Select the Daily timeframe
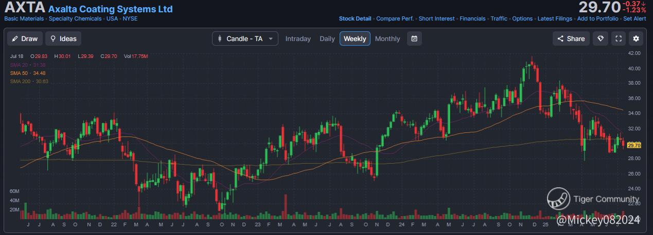This screenshot has width=653, height=235. click(x=327, y=38)
